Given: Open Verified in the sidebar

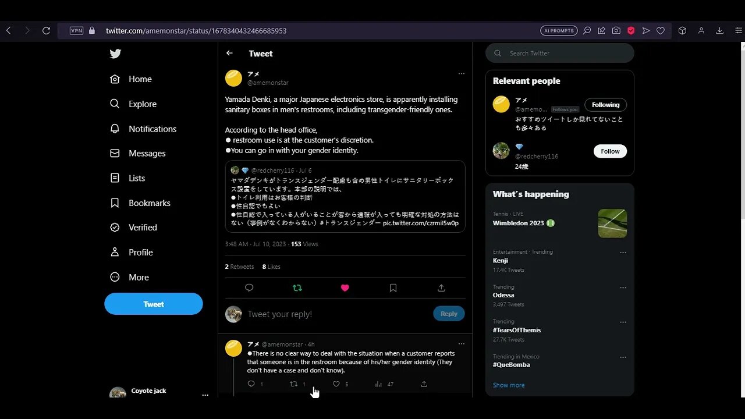Looking at the screenshot, I should click(x=133, y=228).
